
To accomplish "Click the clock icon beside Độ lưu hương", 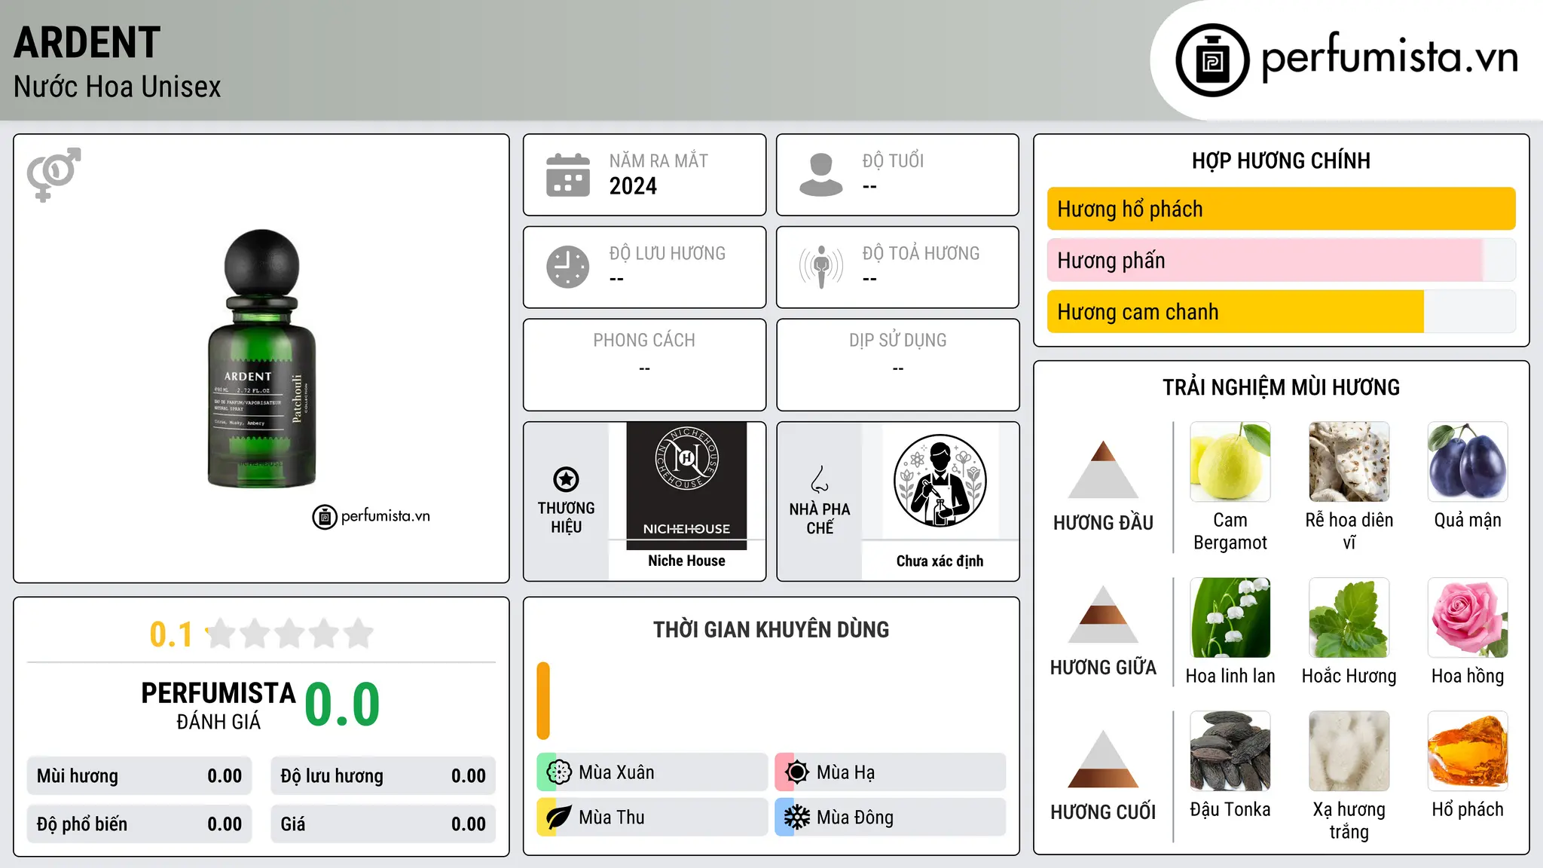I will tap(568, 267).
